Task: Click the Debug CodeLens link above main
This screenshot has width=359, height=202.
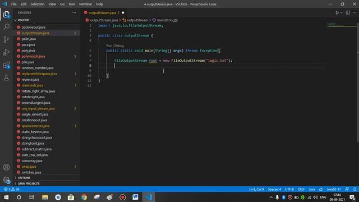Action: tap(119, 45)
